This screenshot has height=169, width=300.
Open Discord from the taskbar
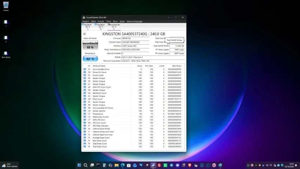pyautogui.click(x=178, y=165)
